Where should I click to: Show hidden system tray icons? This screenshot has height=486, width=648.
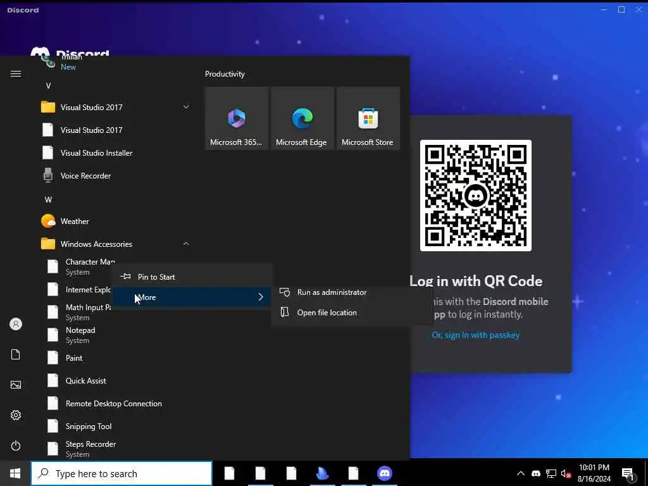[521, 473]
